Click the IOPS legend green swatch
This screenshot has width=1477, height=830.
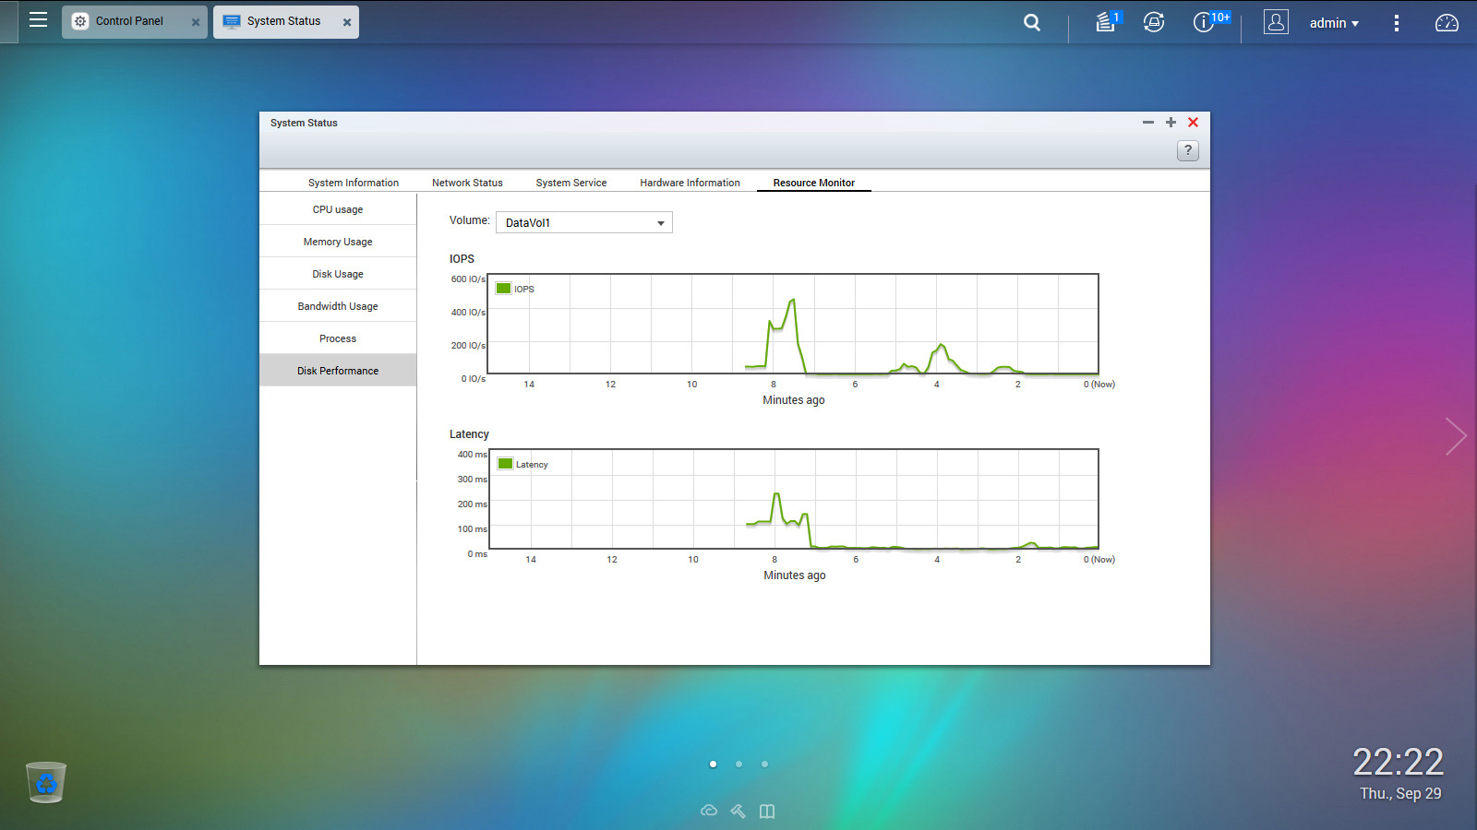504,289
